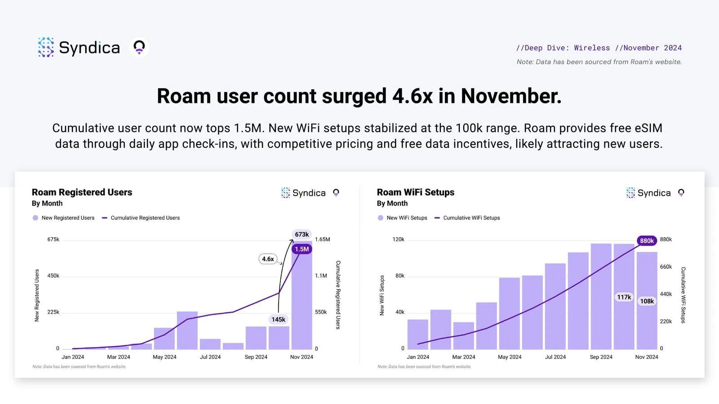This screenshot has width=719, height=404.
Task: Select the Roam WiFi Setups chart title
Action: (415, 192)
